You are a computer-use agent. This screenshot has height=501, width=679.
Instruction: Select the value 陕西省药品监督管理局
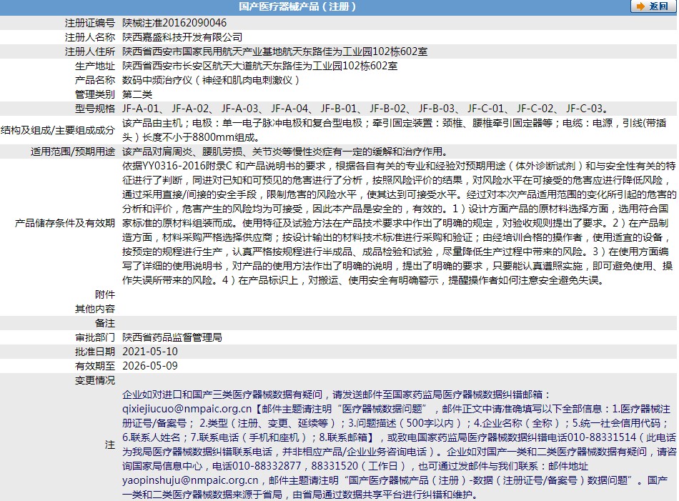172,337
